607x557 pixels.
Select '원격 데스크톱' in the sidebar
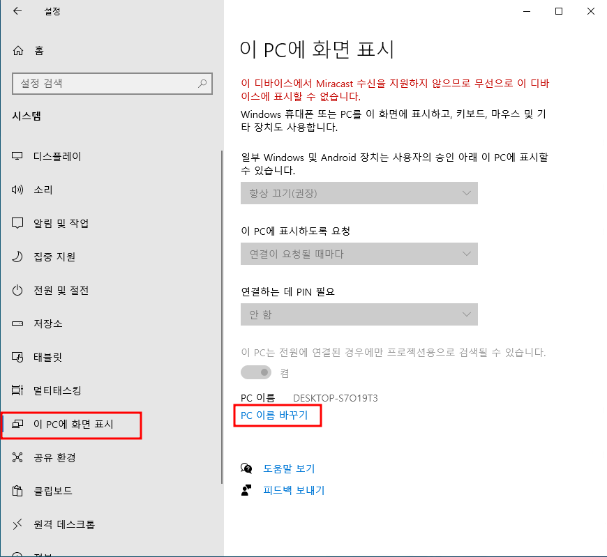(x=64, y=524)
